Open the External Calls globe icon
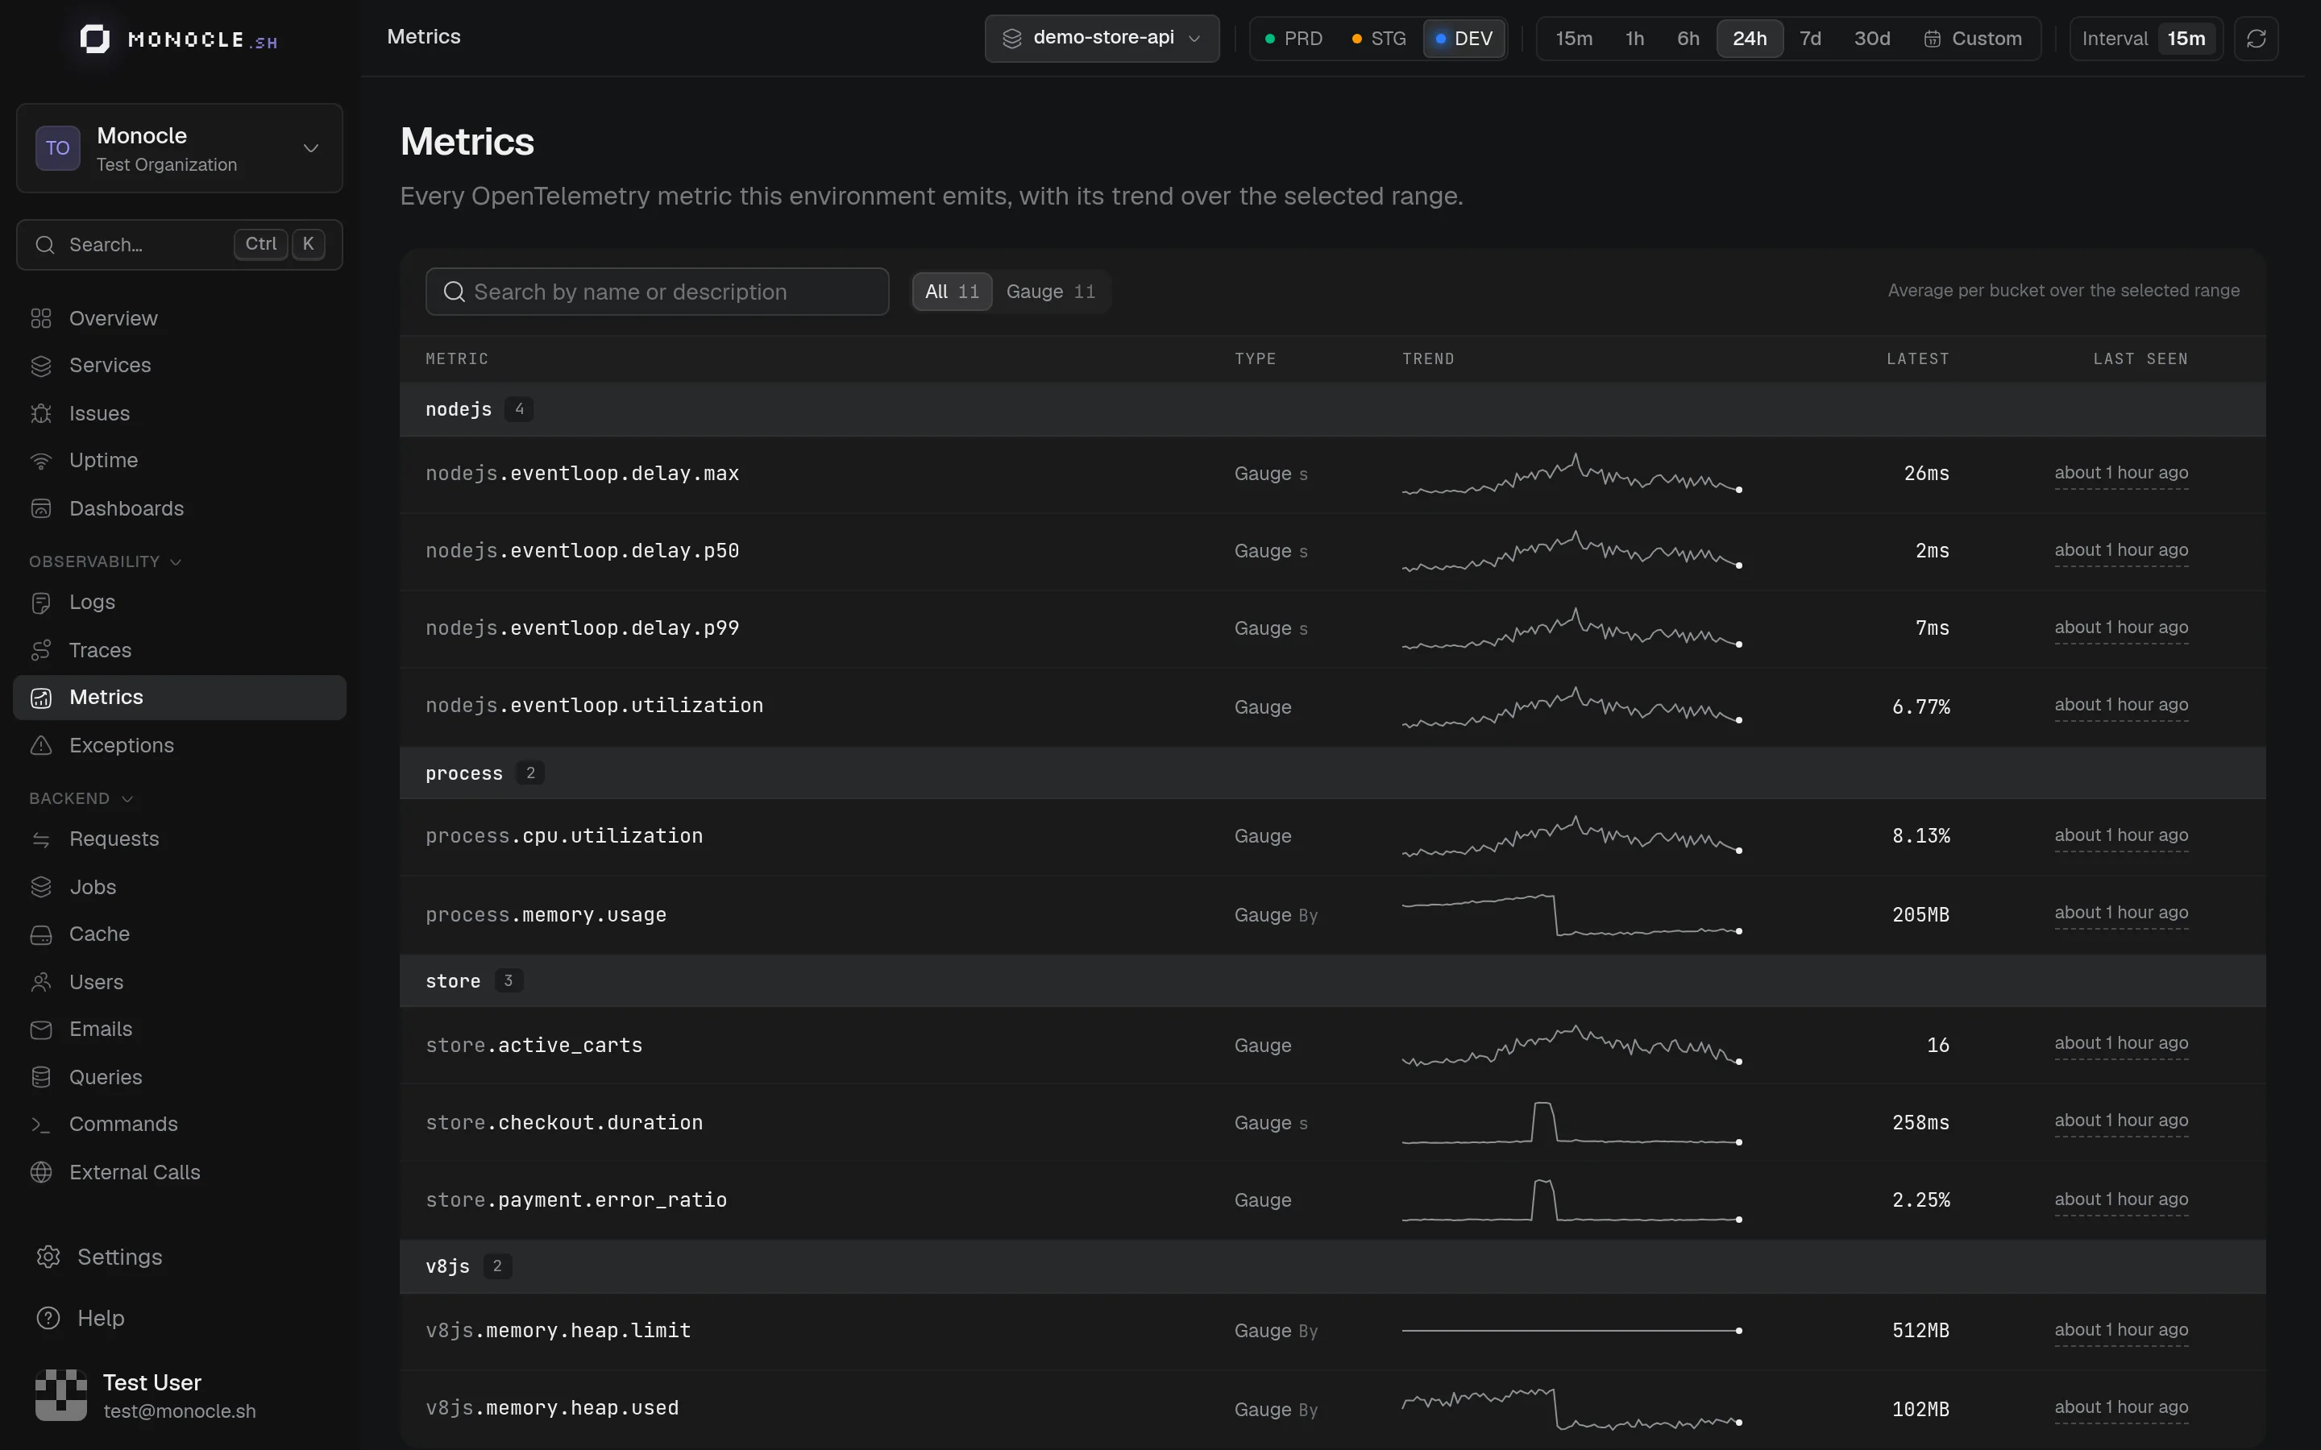Screen dimensions: 2321x1450 [41, 1172]
